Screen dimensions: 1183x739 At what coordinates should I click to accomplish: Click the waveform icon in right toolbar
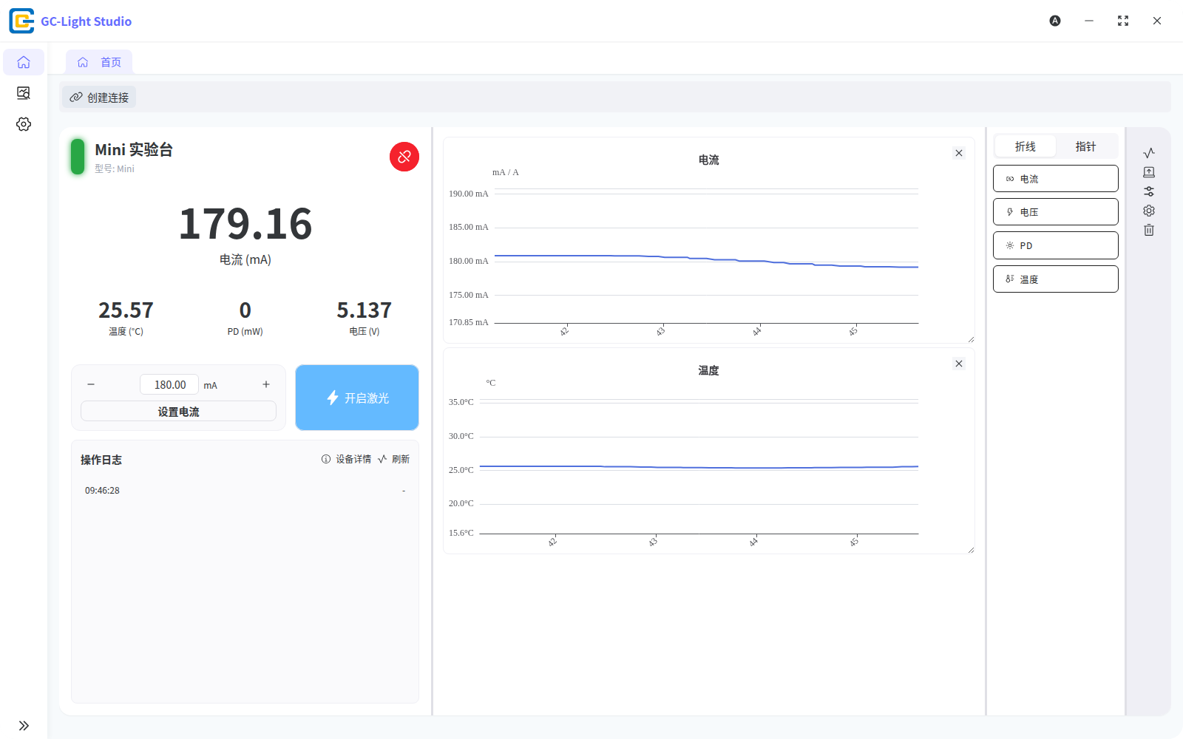1149,153
